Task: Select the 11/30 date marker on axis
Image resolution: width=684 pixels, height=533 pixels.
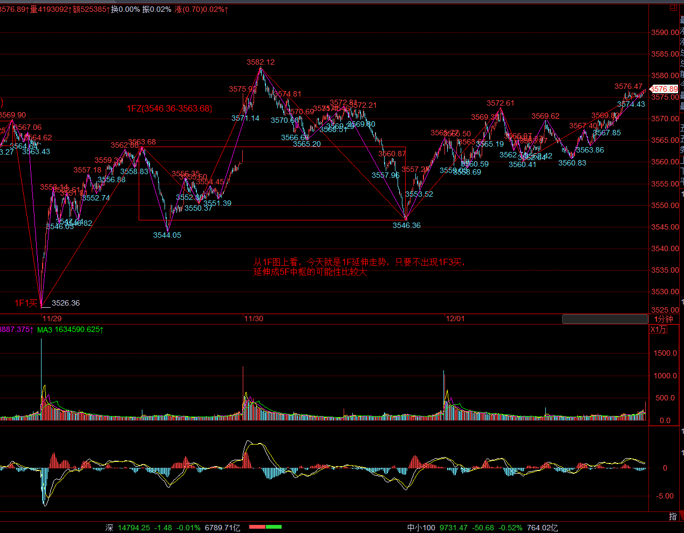Action: 254,319
